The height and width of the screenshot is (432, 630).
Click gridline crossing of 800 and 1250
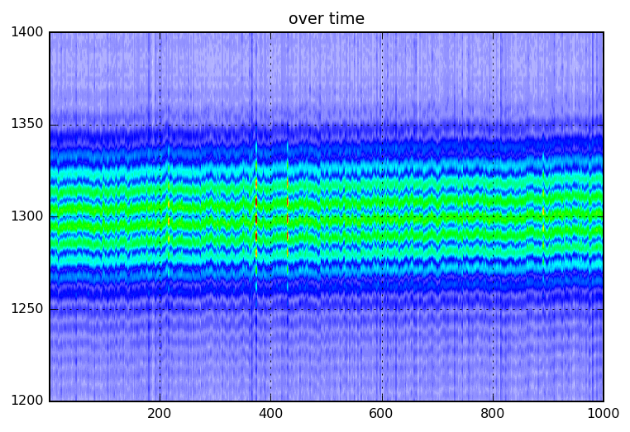(x=493, y=309)
